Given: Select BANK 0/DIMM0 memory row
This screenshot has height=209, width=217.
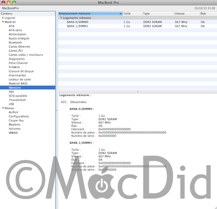Looking at the screenshot, I should point(138,22).
